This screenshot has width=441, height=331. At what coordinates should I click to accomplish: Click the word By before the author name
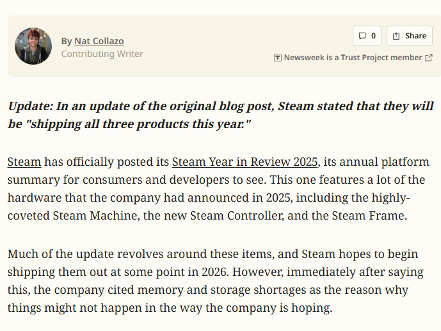click(x=67, y=41)
